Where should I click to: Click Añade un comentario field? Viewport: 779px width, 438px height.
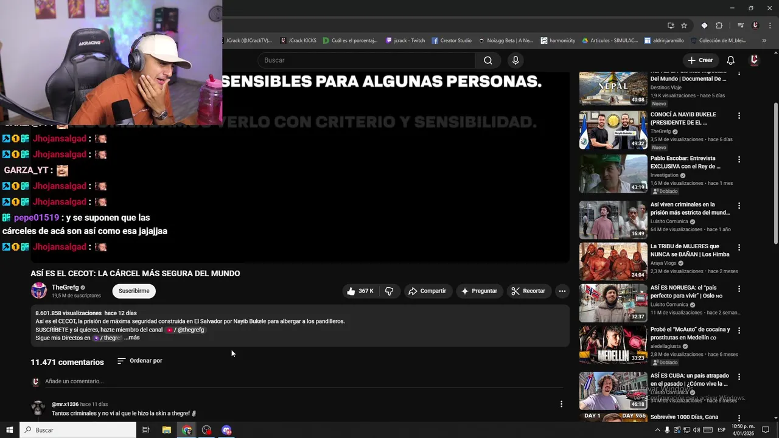[x=303, y=381]
